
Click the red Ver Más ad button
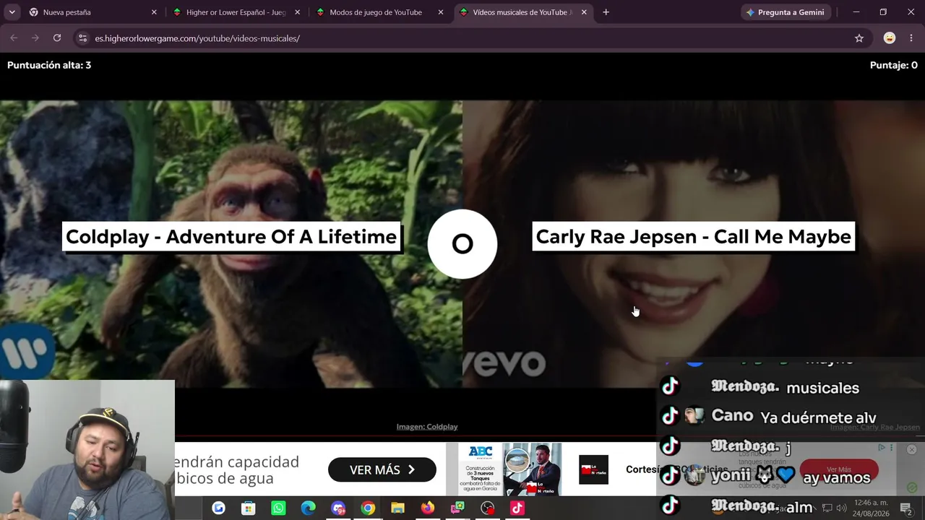[x=839, y=469]
